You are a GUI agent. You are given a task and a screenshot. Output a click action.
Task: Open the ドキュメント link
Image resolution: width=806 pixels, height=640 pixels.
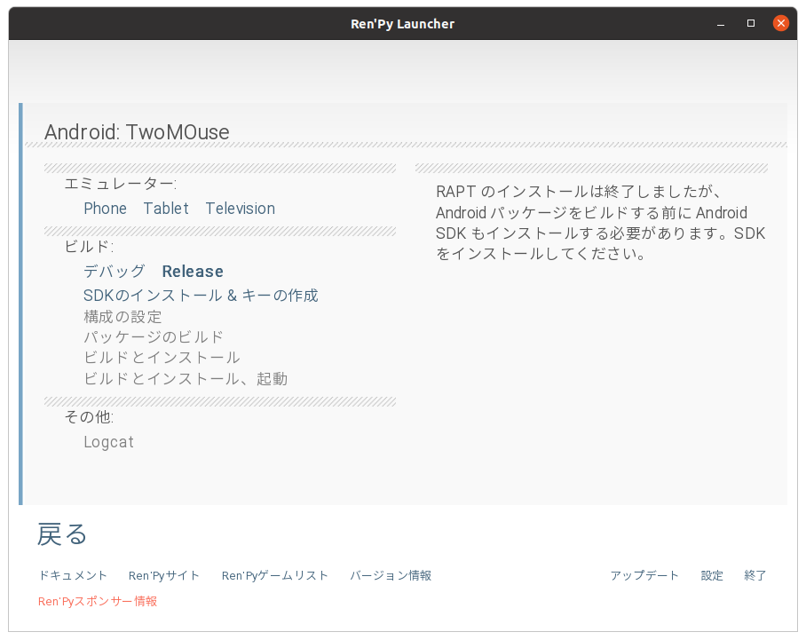tap(73, 575)
